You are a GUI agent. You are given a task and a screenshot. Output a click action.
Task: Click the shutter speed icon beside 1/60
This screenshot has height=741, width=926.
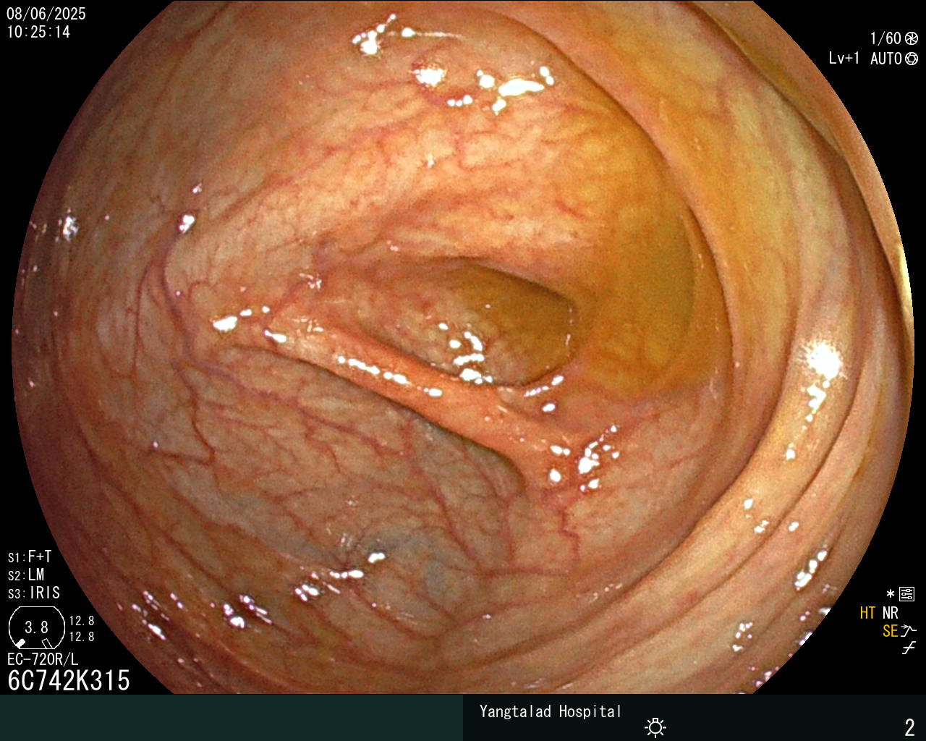pos(911,38)
